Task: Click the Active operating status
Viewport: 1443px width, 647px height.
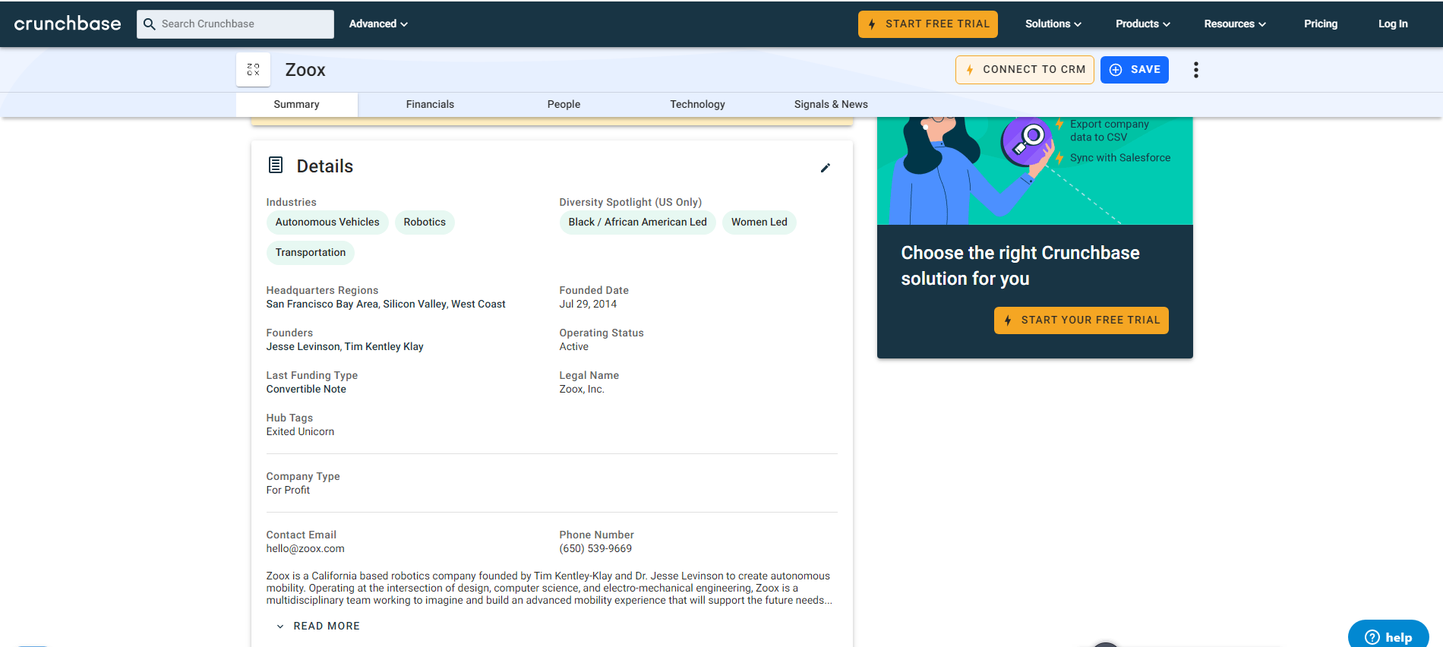Action: [574, 347]
